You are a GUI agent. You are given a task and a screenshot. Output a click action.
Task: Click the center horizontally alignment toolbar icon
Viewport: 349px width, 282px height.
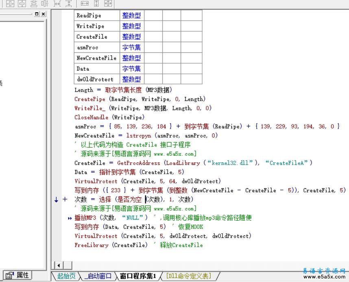click(10, 3)
